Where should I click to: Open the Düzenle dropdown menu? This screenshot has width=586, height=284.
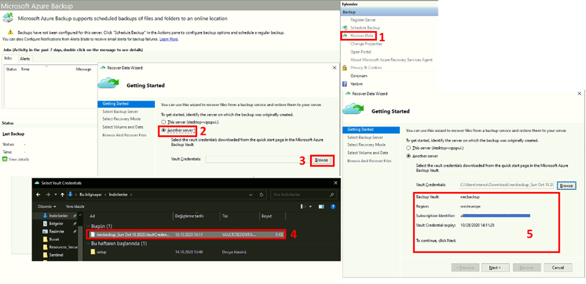pos(47,206)
